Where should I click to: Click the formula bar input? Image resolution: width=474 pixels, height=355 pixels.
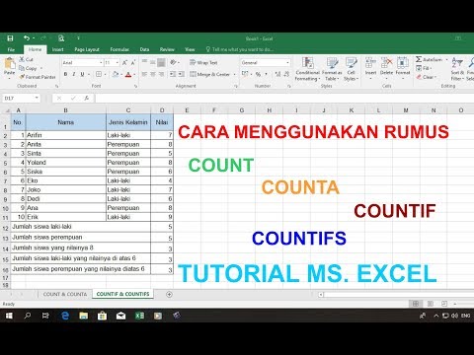(x=283, y=98)
